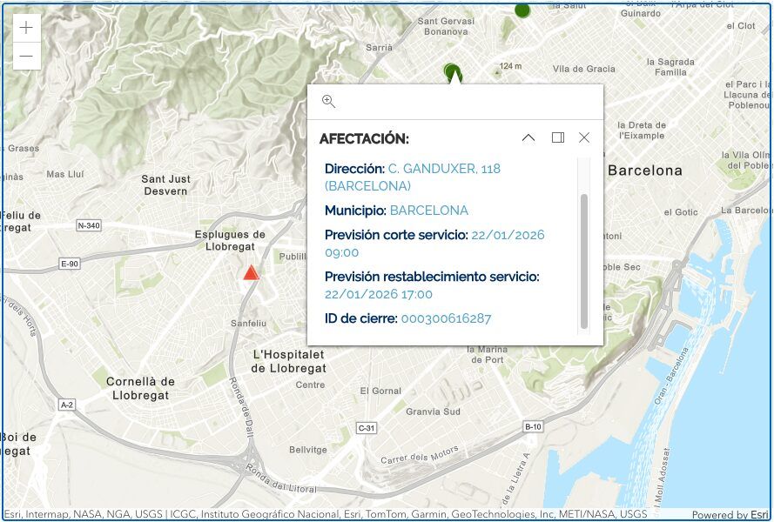Click the popup's vertical scrollbar
The width and height of the screenshot is (774, 522).
tap(583, 261)
